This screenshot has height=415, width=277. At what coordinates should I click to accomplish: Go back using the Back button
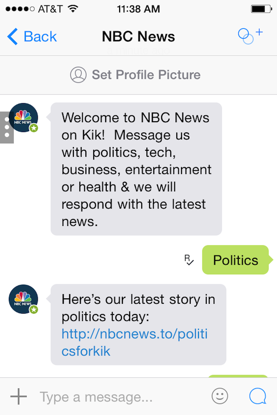coord(32,36)
